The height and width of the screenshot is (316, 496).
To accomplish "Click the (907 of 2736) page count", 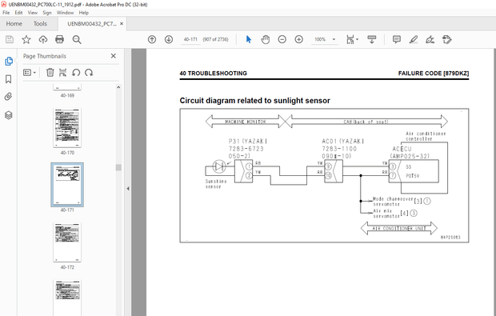I will coord(215,39).
